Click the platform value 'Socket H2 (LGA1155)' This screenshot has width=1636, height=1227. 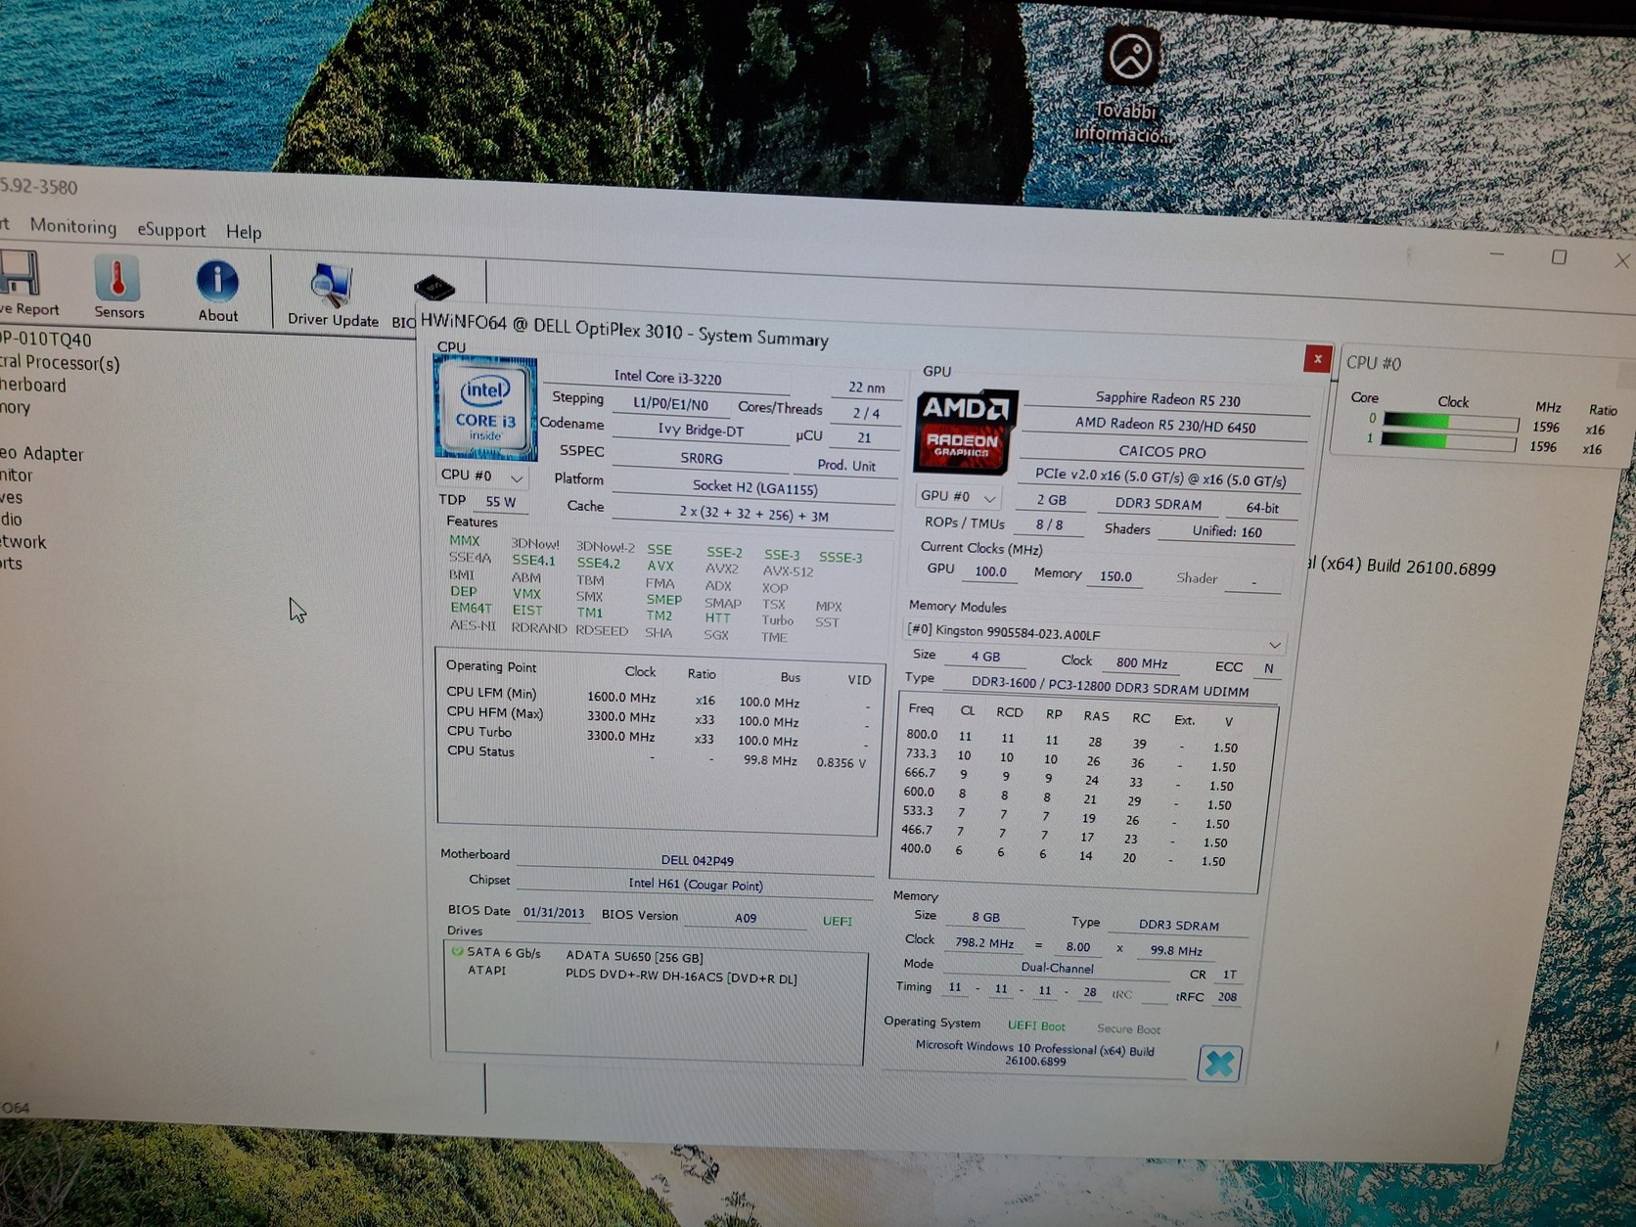tap(754, 486)
